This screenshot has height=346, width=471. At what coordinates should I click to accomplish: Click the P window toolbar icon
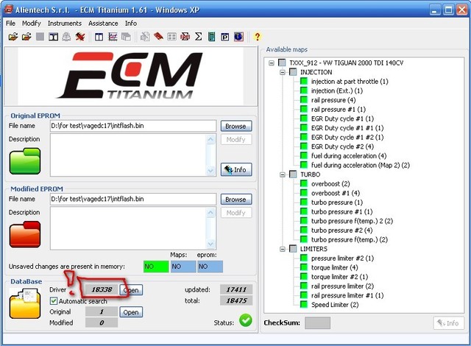[x=224, y=37]
